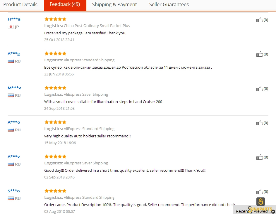Switch to Shipping & Payment tab

point(114,4)
